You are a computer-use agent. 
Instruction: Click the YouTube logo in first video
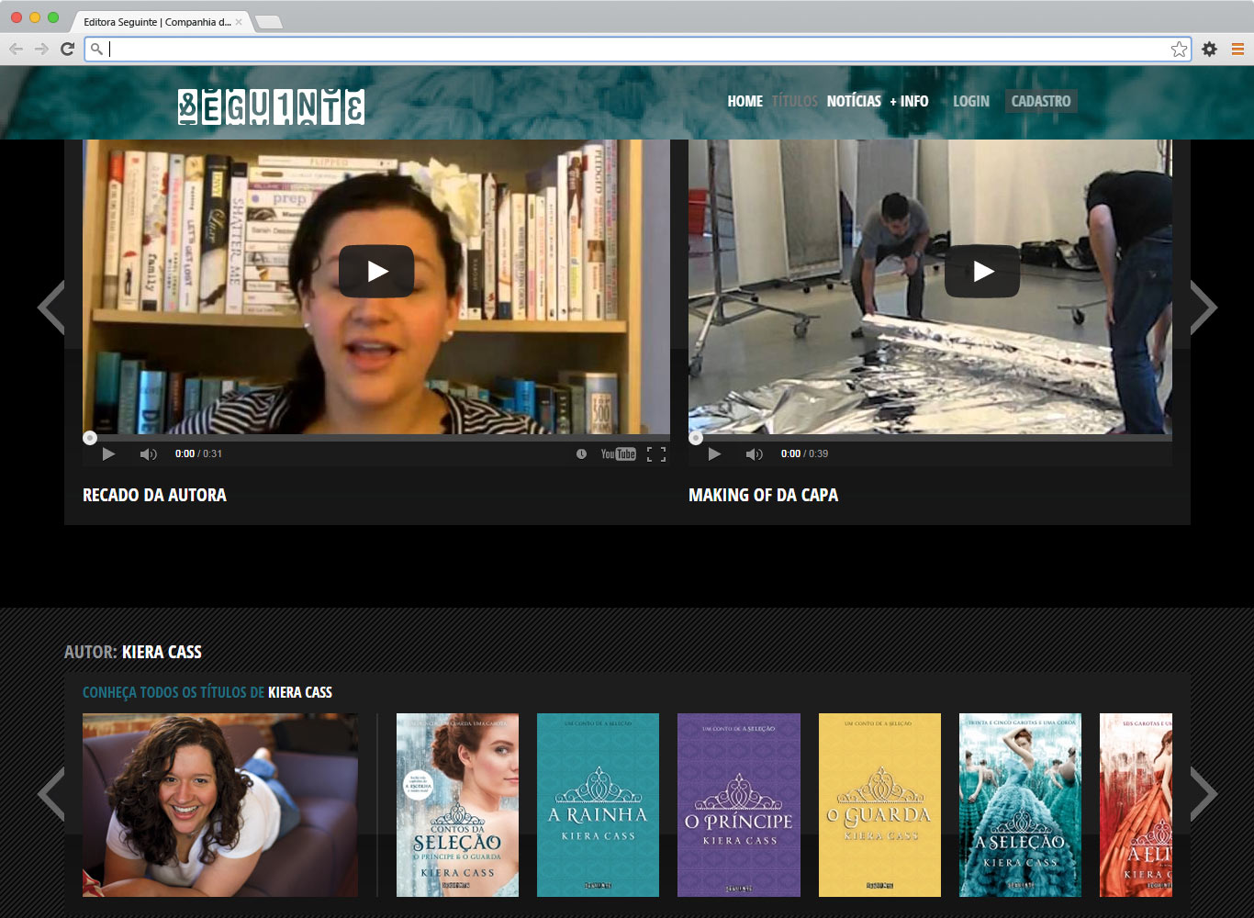tap(618, 454)
